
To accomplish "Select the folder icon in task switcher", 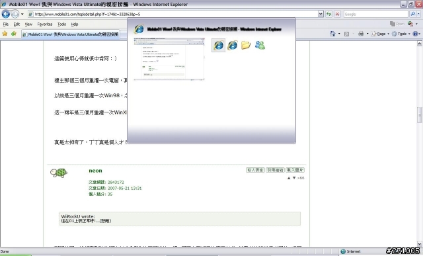I will (x=246, y=45).
